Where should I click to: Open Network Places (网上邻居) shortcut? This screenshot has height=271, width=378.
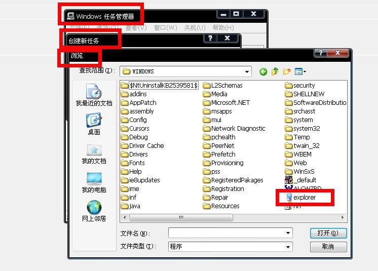coord(94,211)
